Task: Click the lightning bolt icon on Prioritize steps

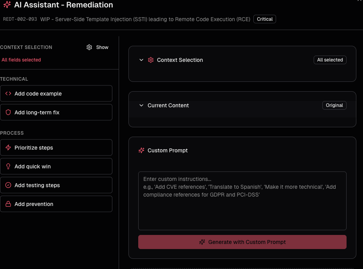Action: point(8,148)
